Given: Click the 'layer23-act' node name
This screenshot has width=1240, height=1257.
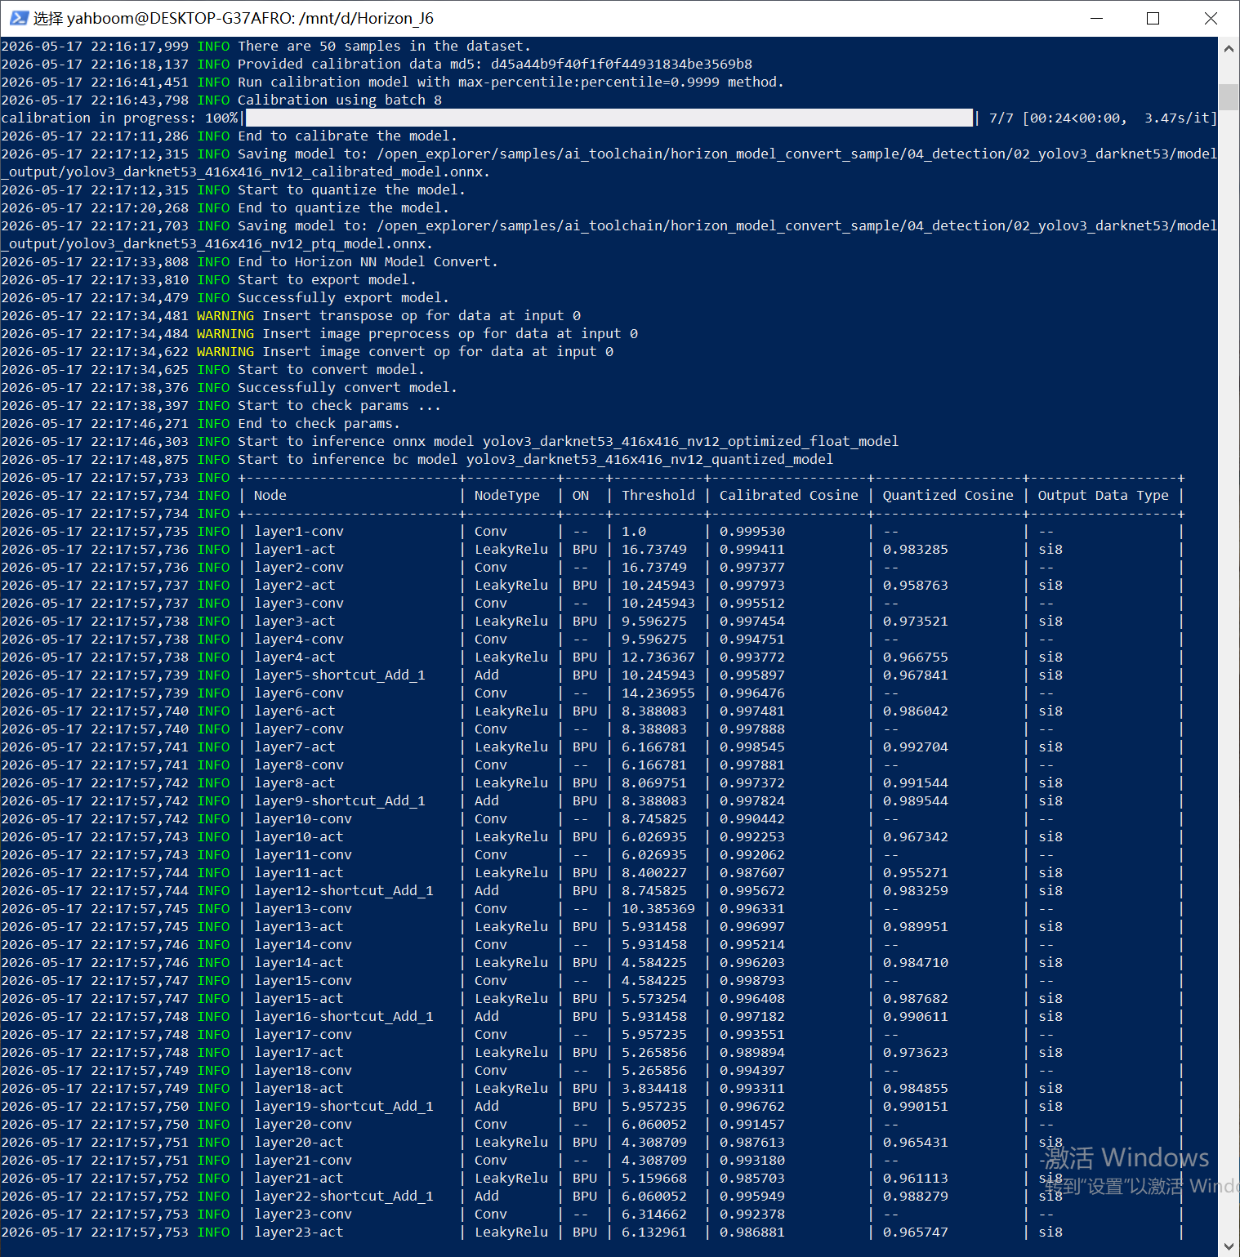Looking at the screenshot, I should [299, 1232].
